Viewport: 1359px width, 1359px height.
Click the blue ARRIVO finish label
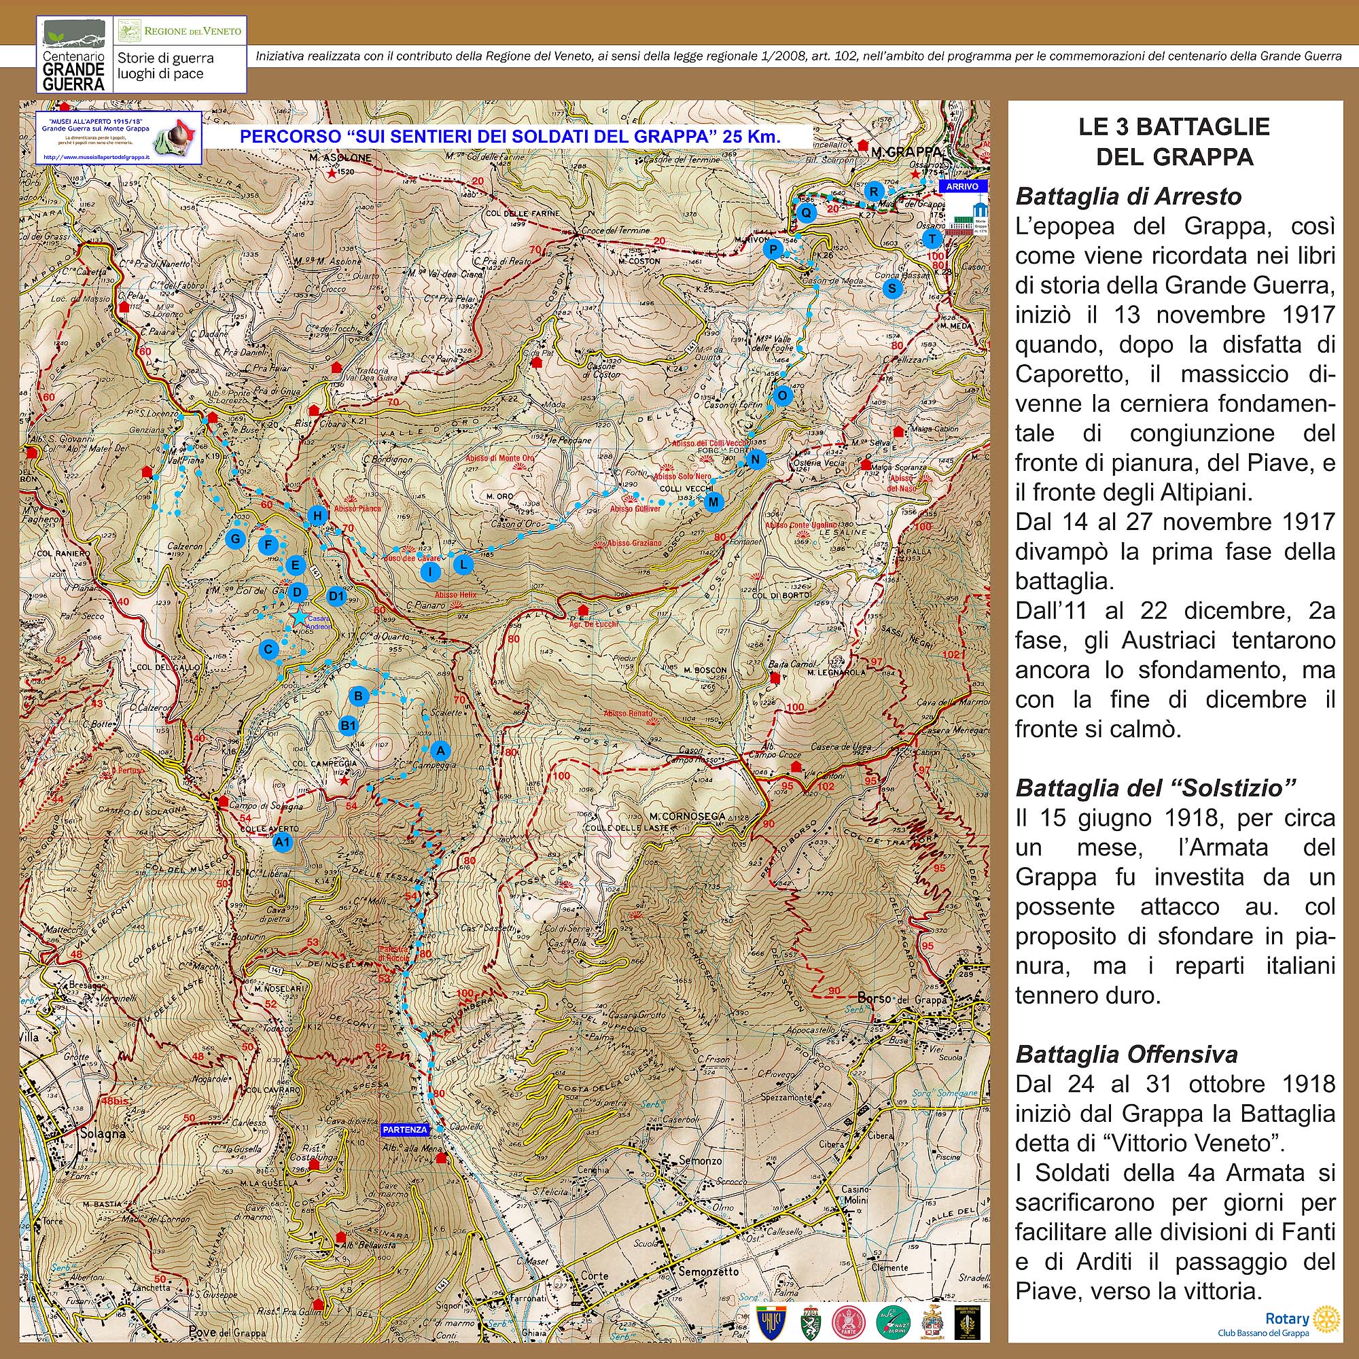(962, 186)
